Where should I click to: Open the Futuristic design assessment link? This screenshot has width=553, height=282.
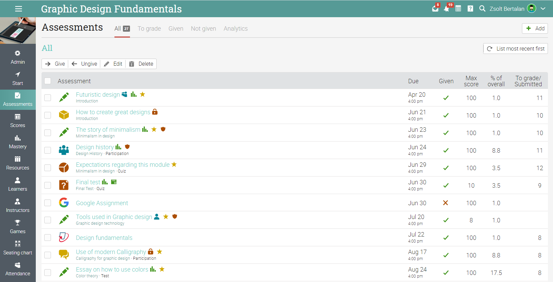pyautogui.click(x=98, y=95)
